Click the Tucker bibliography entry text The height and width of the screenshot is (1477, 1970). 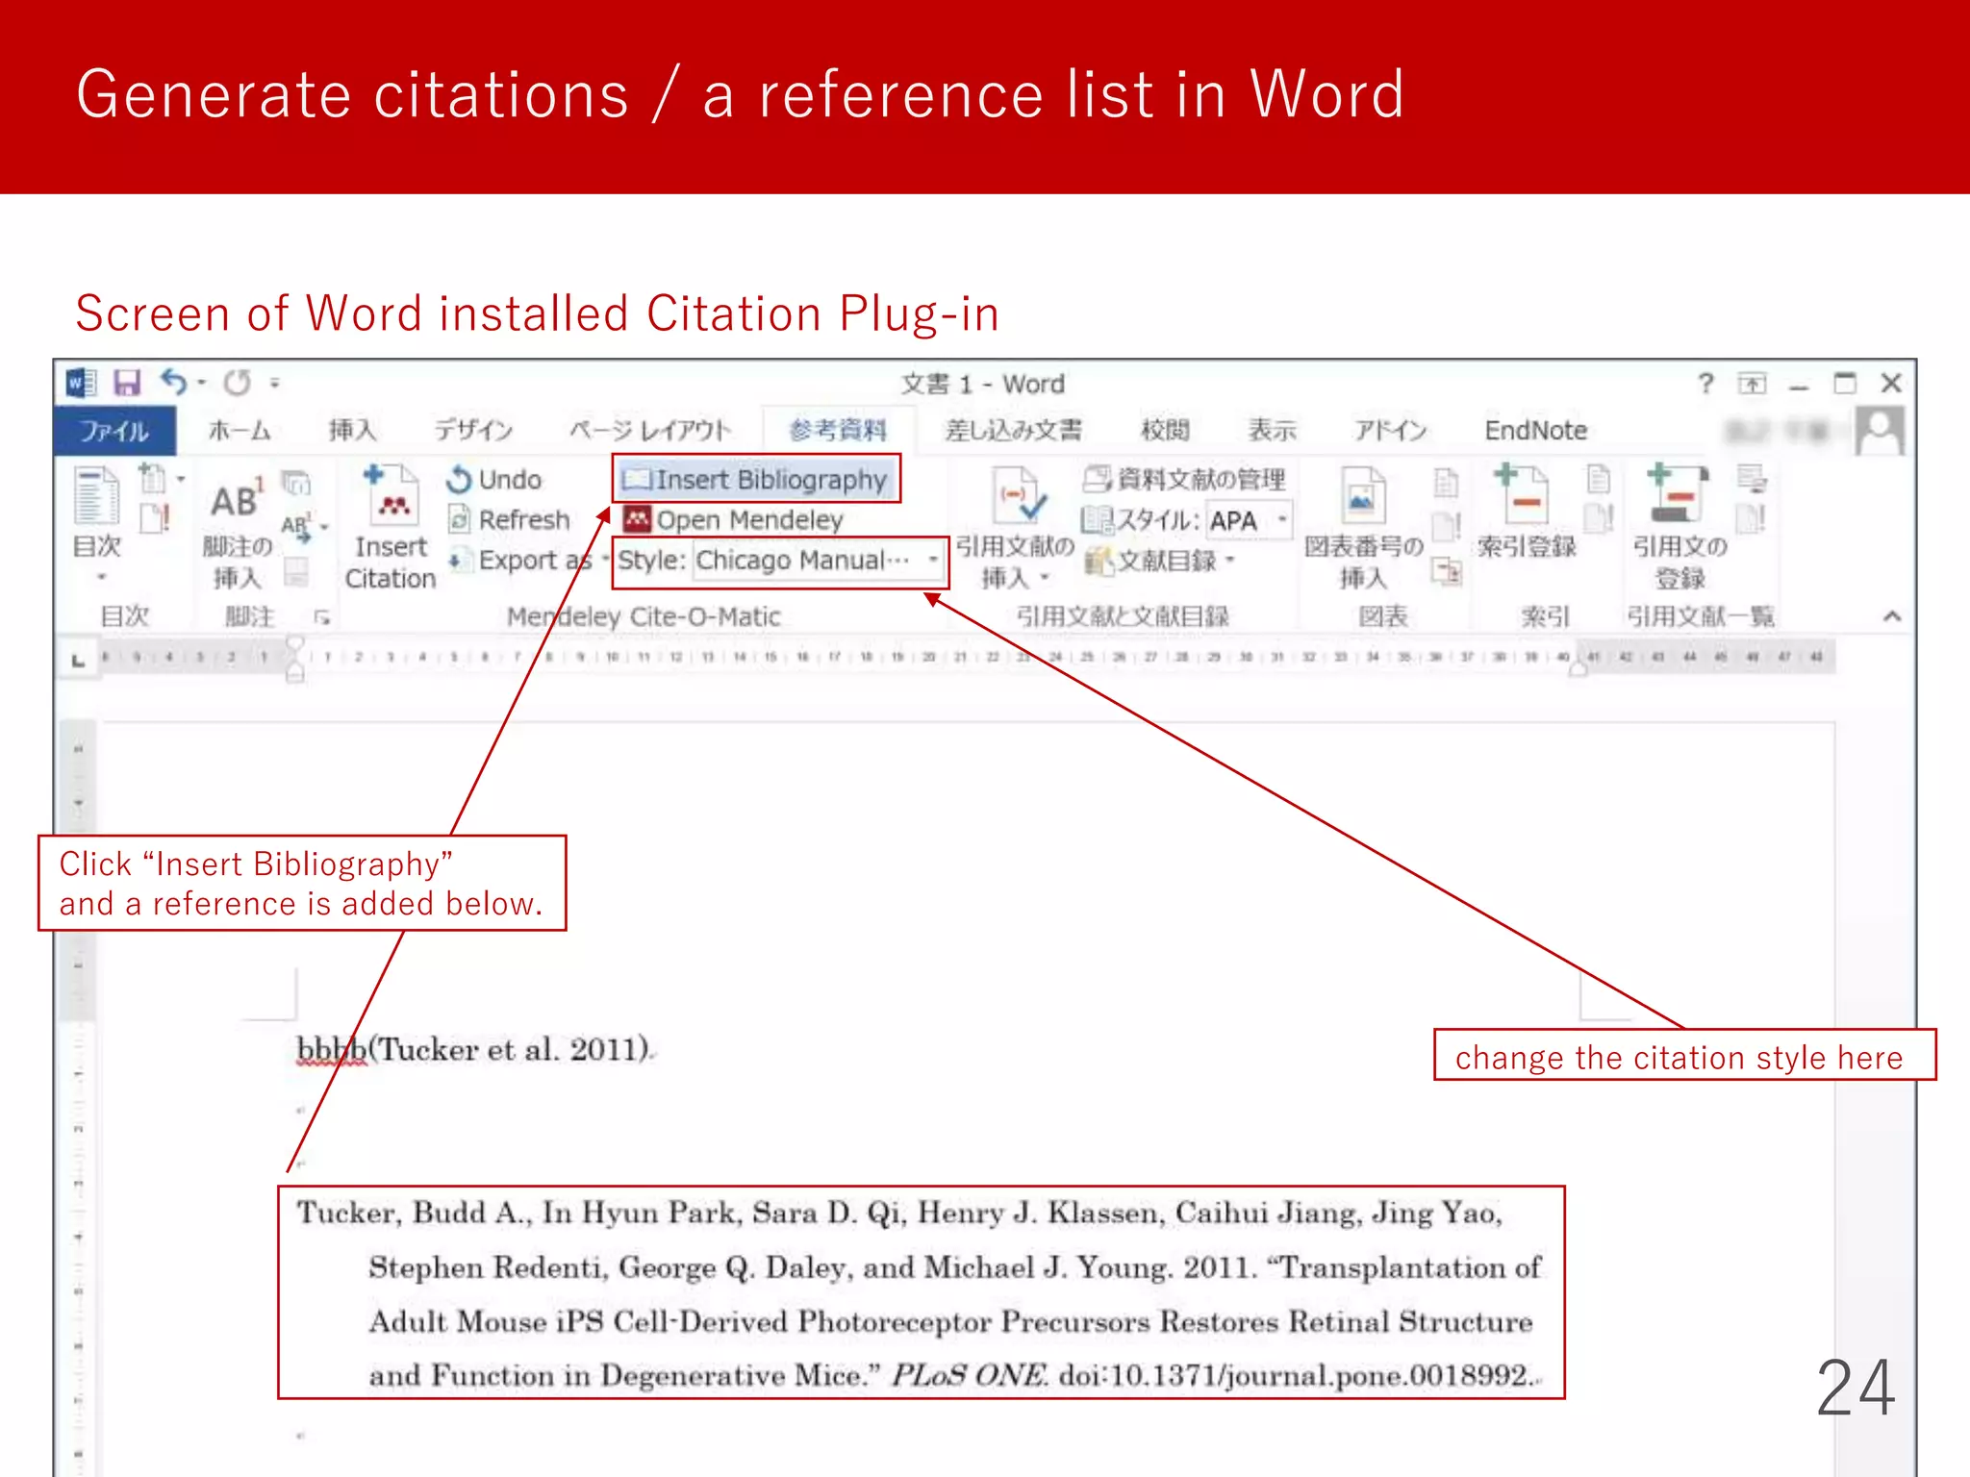click(x=921, y=1292)
